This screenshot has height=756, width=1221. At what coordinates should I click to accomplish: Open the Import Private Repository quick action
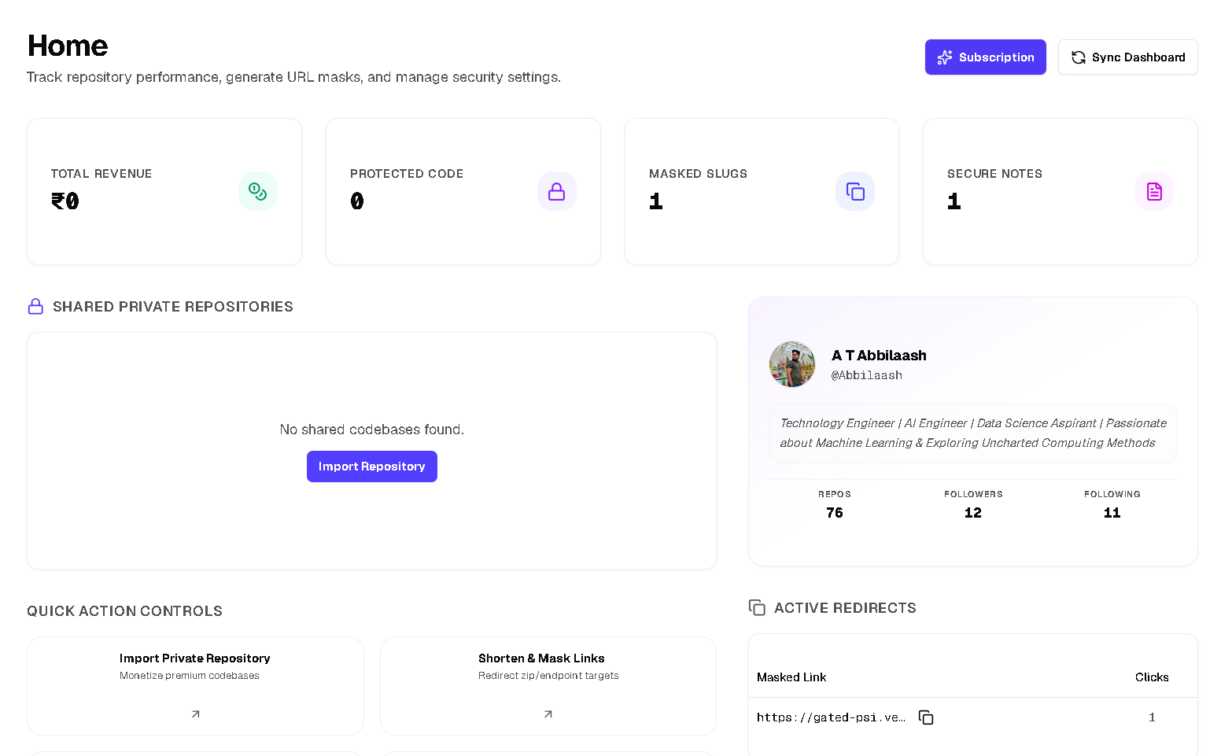(195, 686)
